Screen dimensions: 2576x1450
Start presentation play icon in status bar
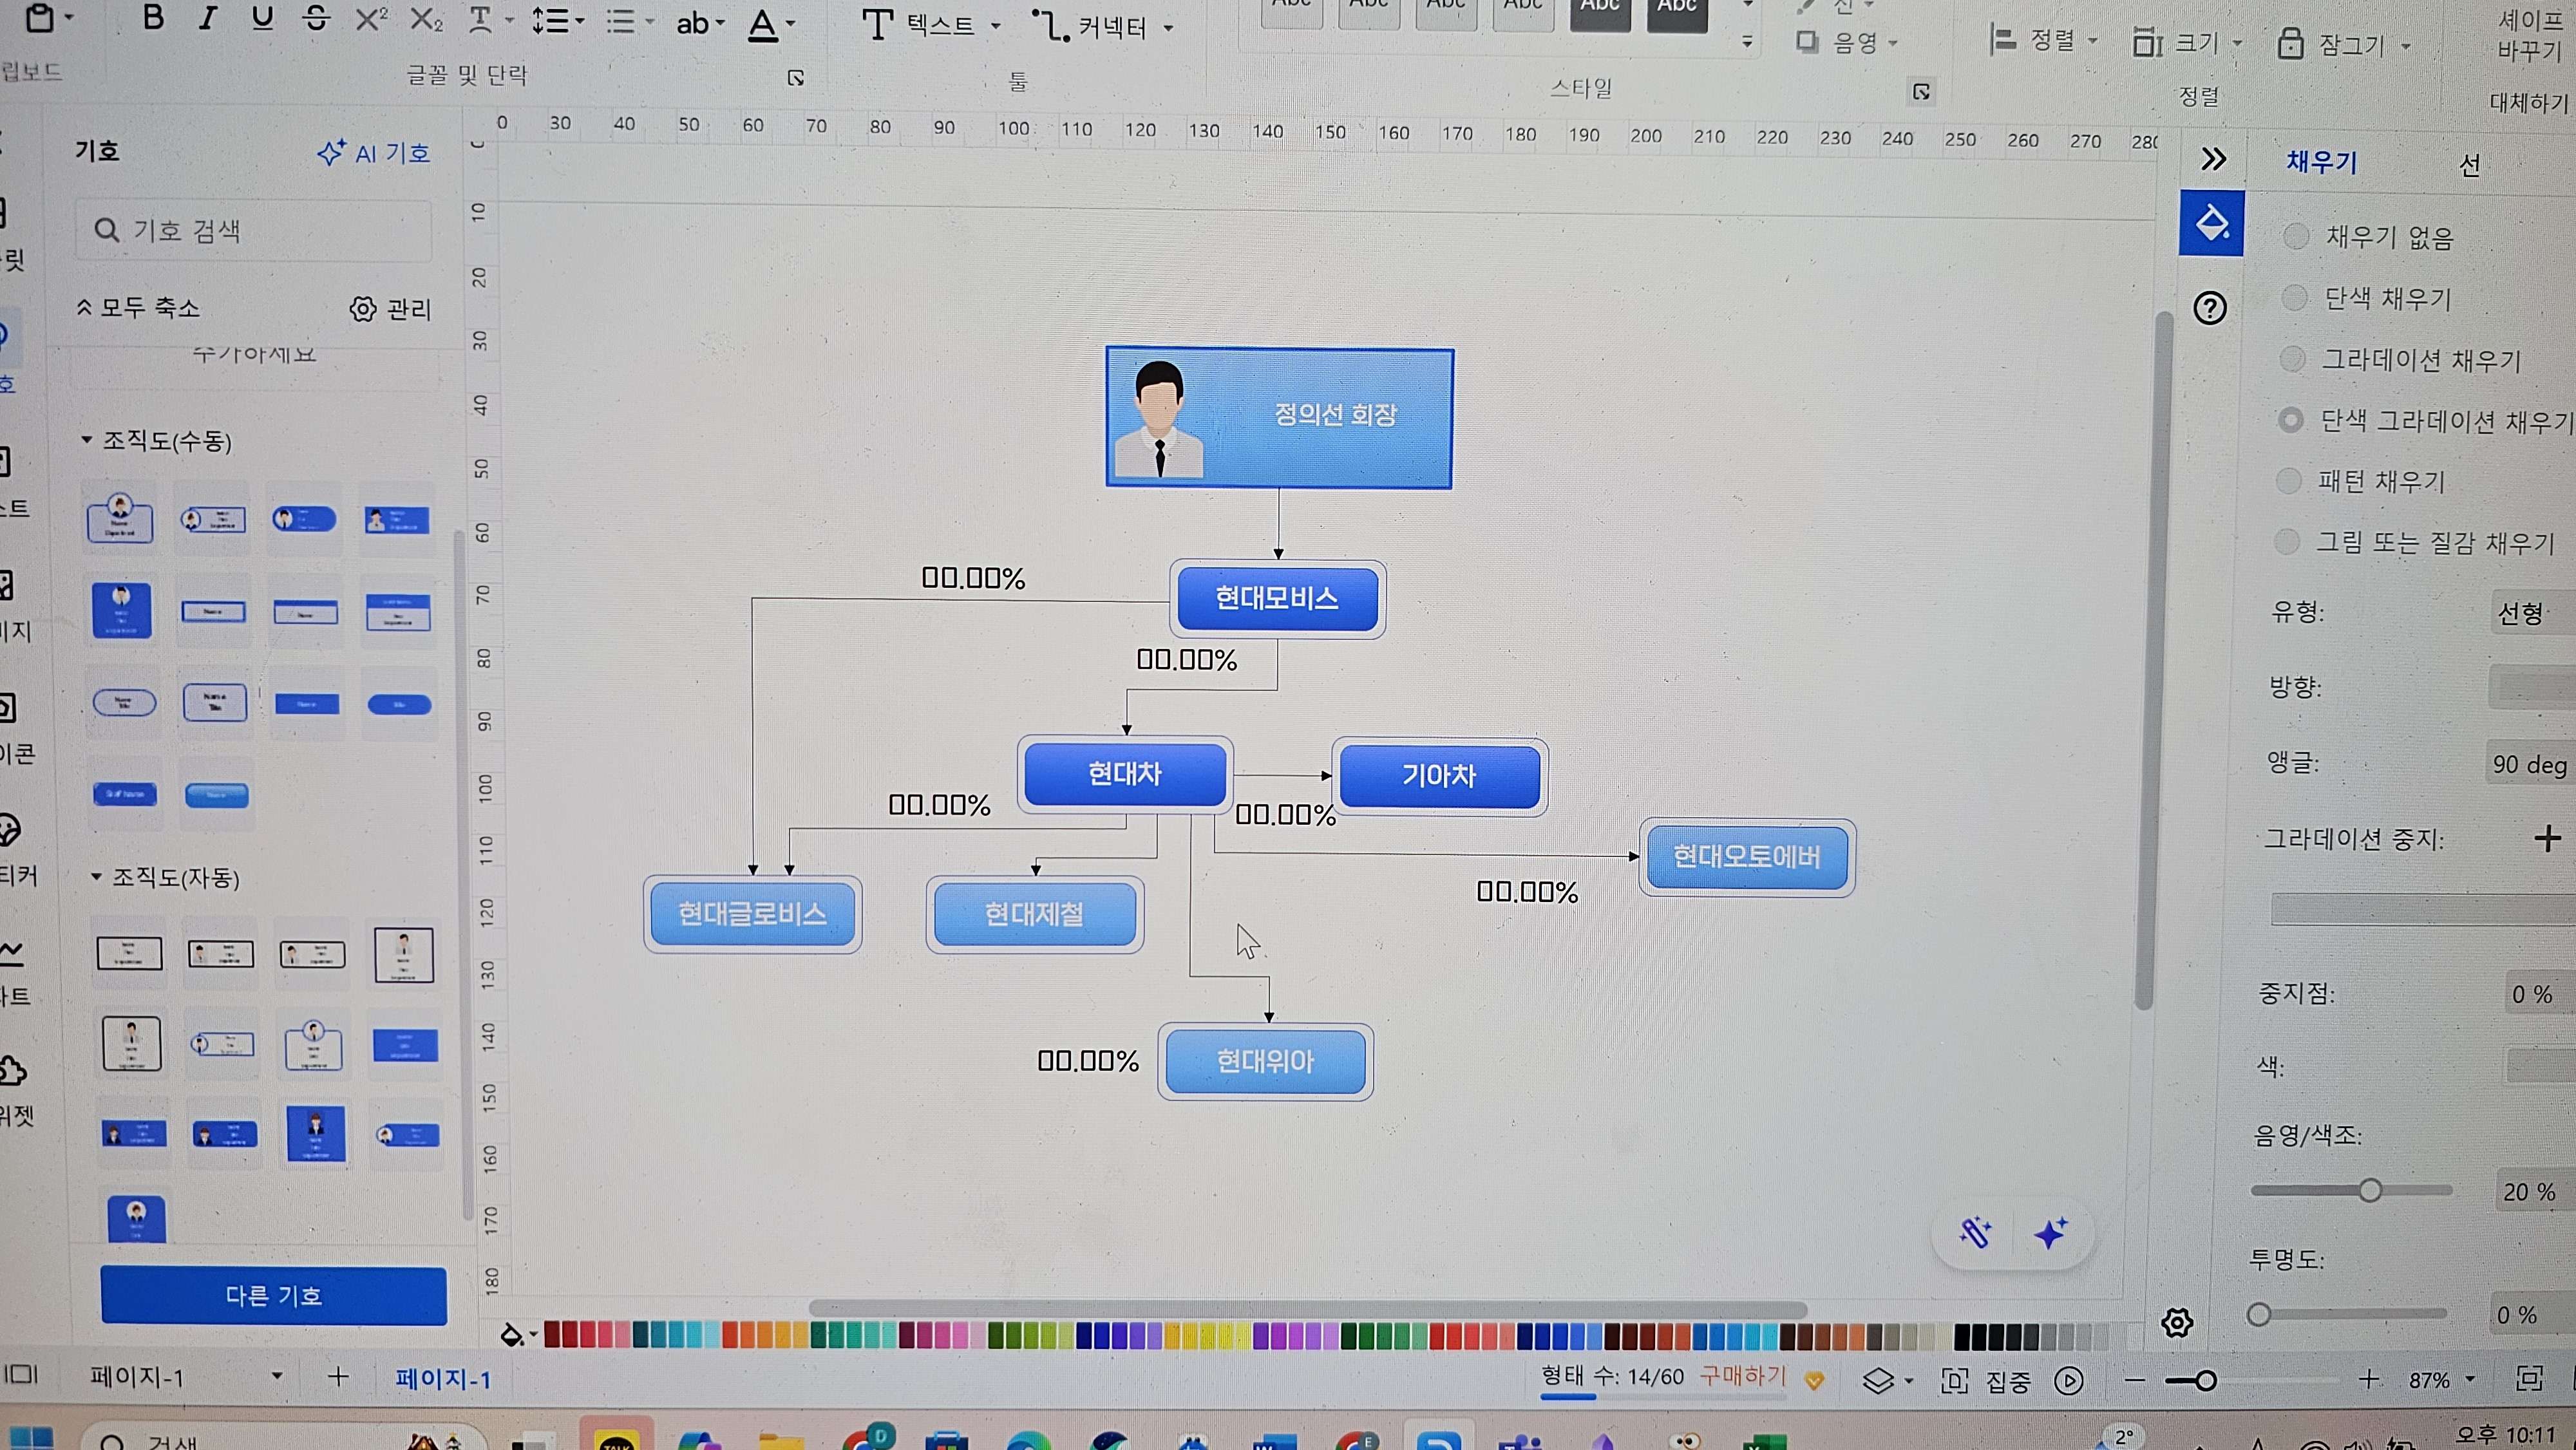pyautogui.click(x=2068, y=1381)
